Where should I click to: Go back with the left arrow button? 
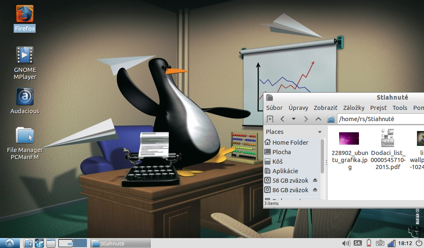point(282,119)
